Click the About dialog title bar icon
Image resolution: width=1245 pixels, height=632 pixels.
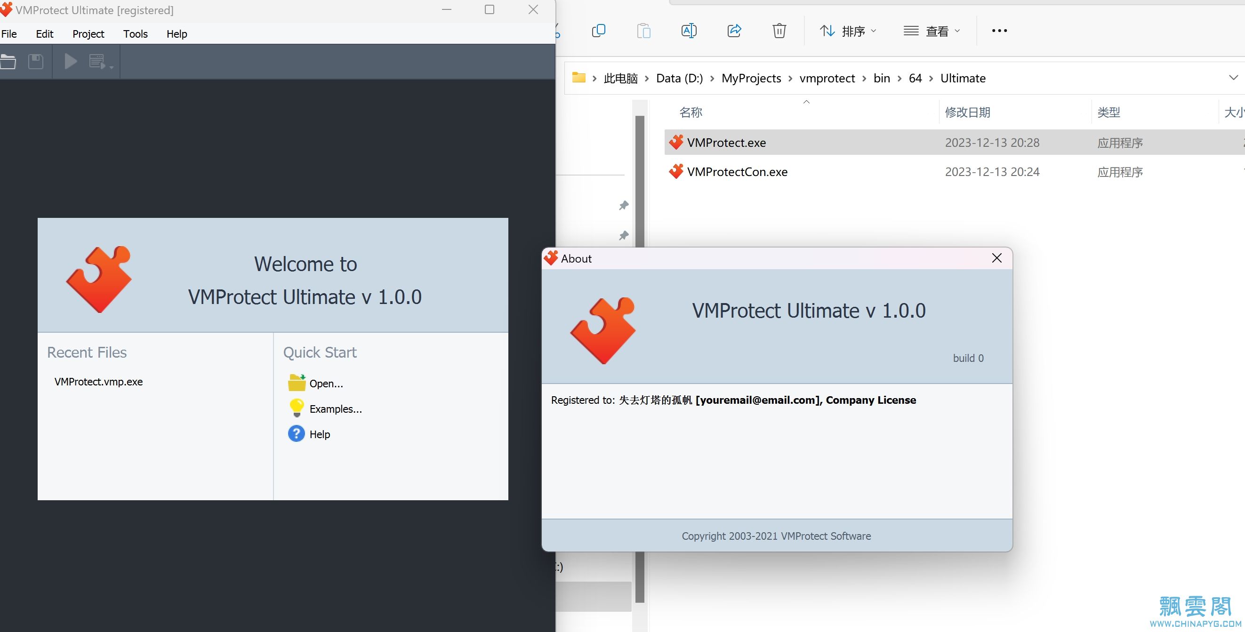tap(551, 258)
